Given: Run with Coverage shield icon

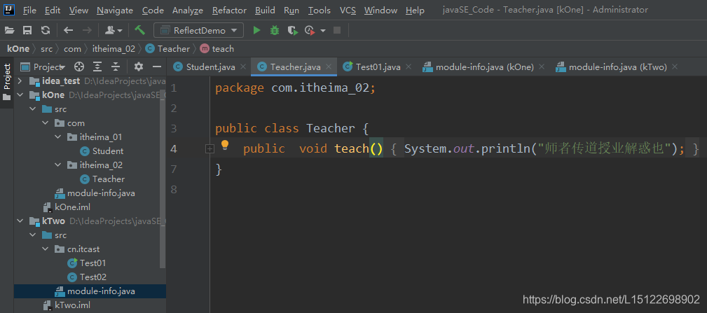Looking at the screenshot, I should 293,30.
